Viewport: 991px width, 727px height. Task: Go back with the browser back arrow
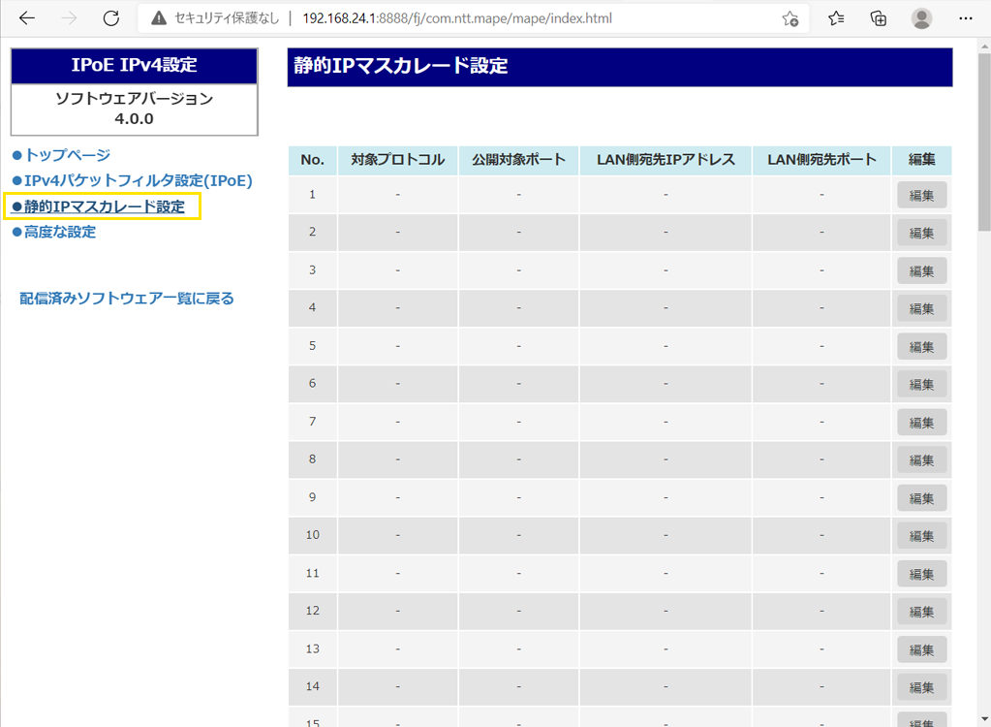pos(26,18)
